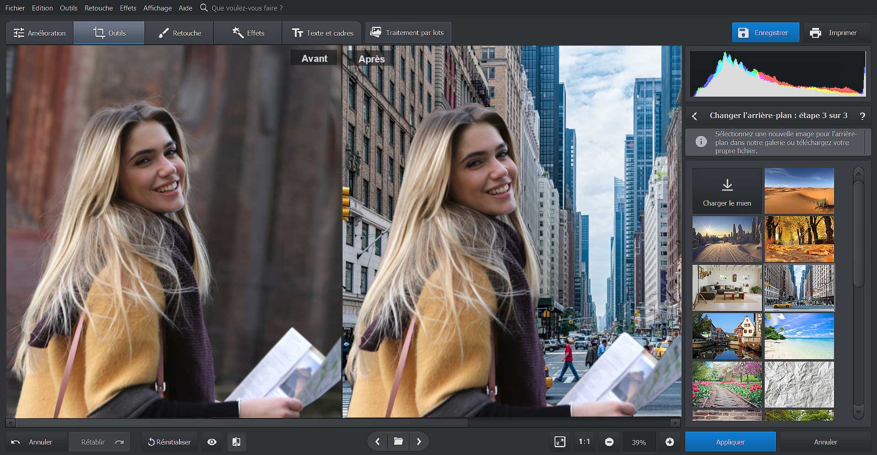Viewport: 877px width, 455px height.
Task: Switch to the Effets tab
Action: [x=248, y=33]
